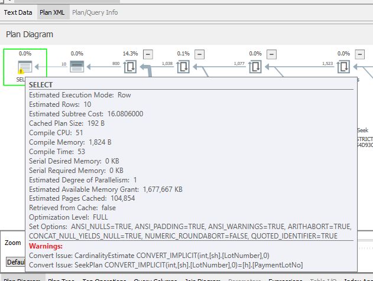Viewport: 373px width, 281px height.
Task: Click the 10 rows label on the arrow
Action: (64, 64)
